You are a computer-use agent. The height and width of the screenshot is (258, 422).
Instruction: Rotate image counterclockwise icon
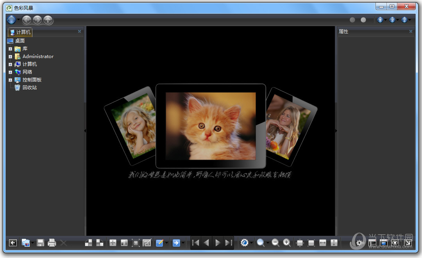[x=89, y=243]
